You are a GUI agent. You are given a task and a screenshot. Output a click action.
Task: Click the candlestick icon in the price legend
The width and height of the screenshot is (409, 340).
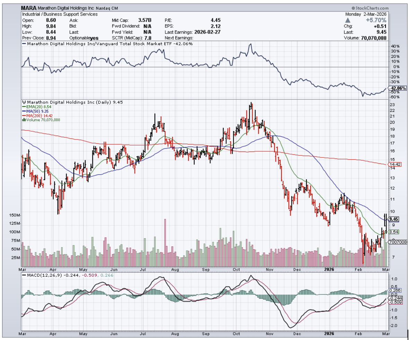(24, 102)
